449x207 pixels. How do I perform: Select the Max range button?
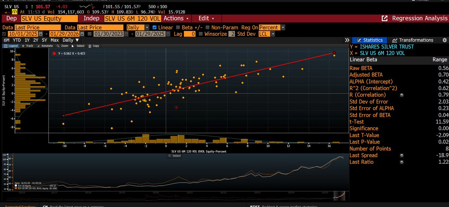coord(55,40)
